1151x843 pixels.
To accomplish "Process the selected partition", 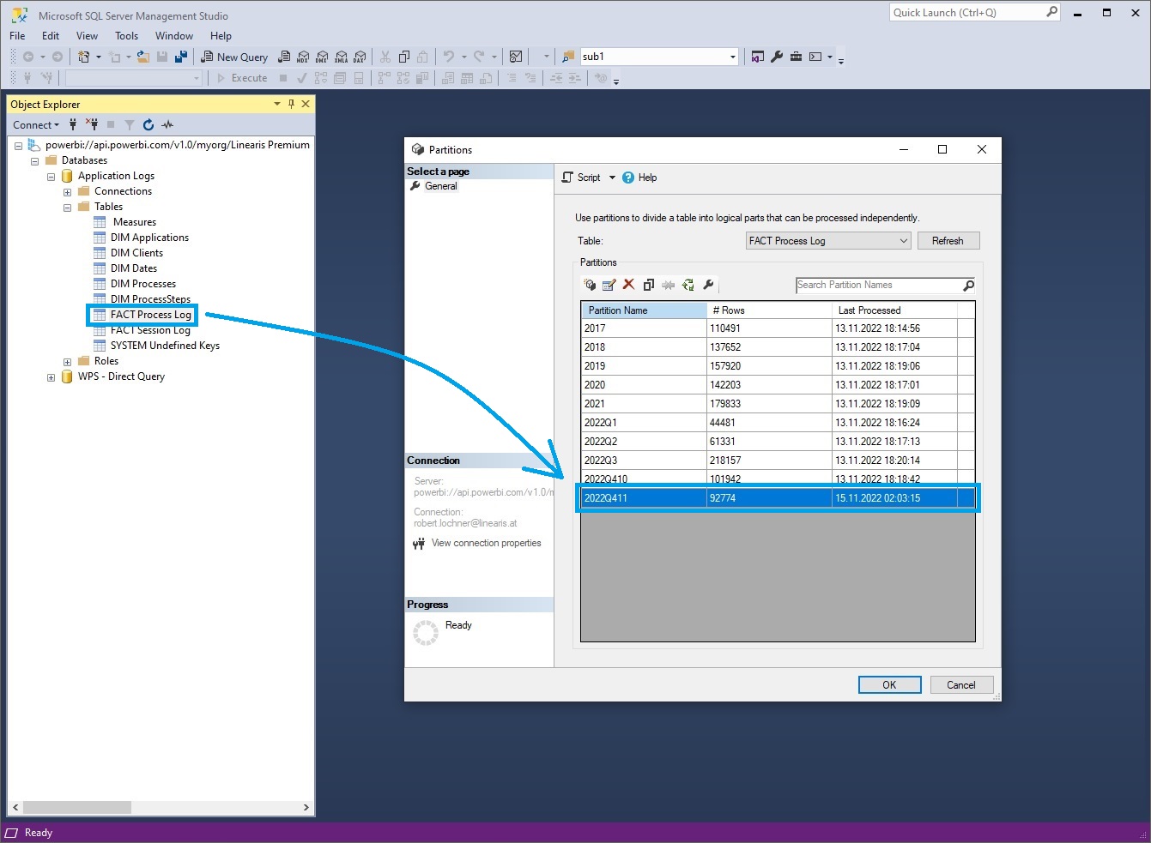I will pos(688,284).
